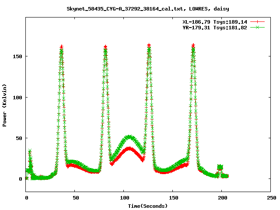The image size is (280, 210).
Task: Click the small calibration bump near 198 seconds
Action: coord(220,167)
